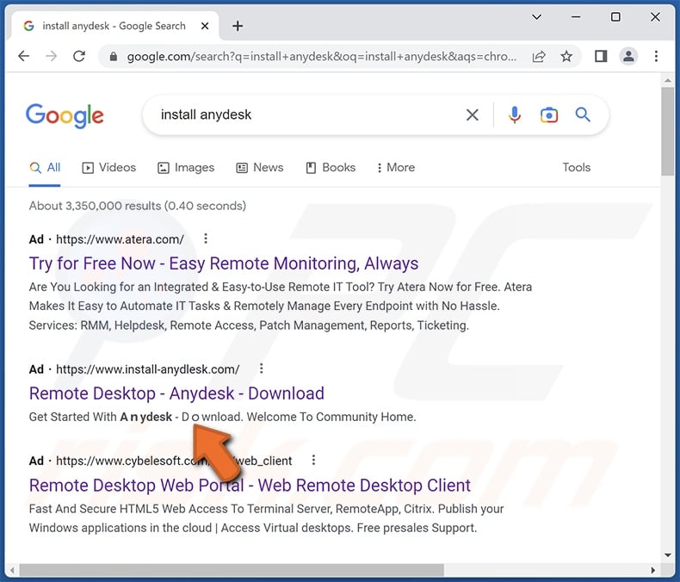This screenshot has height=582, width=680.
Task: Clear the search box text
Action: [x=473, y=115]
